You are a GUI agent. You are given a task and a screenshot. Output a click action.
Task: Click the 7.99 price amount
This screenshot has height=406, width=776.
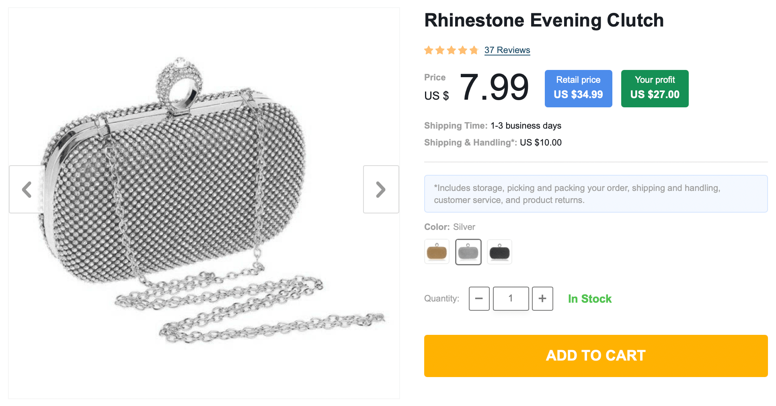point(494,88)
